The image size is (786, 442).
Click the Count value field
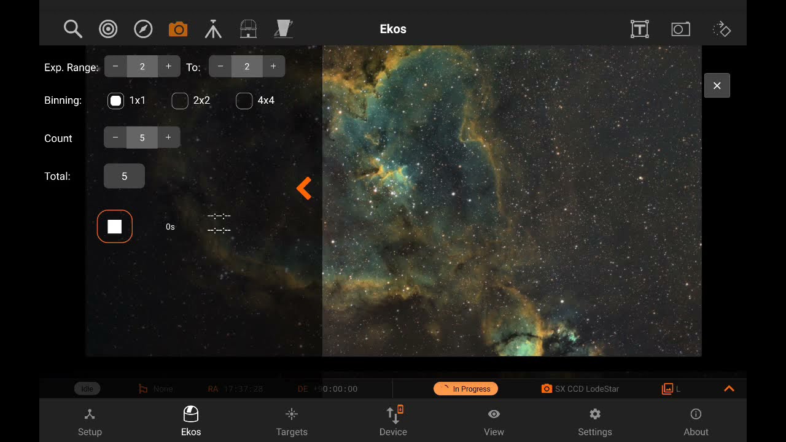tap(142, 138)
